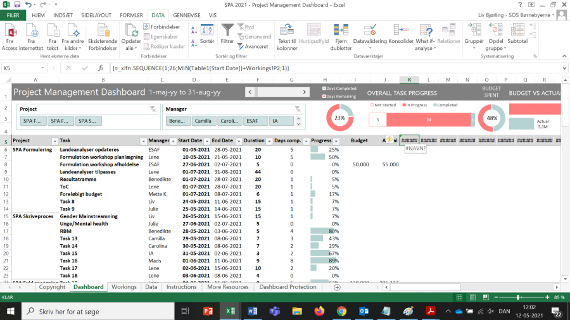Toggle the Caroli... manager slicer button

point(229,121)
